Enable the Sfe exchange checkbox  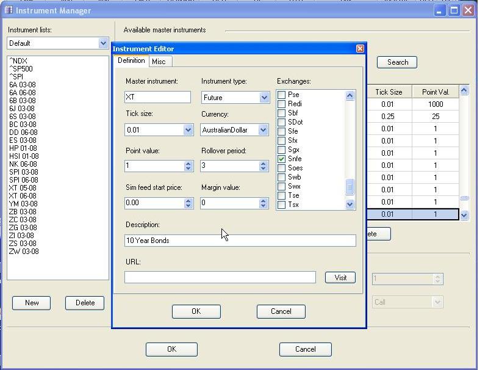[x=281, y=131]
